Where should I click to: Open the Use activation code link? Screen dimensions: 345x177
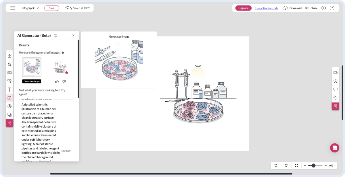267,8
